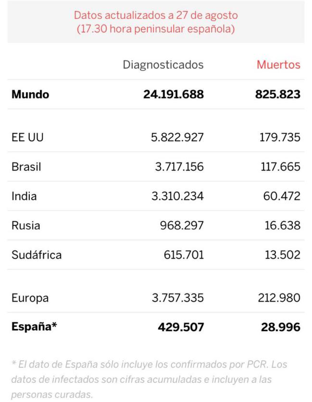The width and height of the screenshot is (312, 402).
Task: Click the Muertos column header
Action: point(278,65)
